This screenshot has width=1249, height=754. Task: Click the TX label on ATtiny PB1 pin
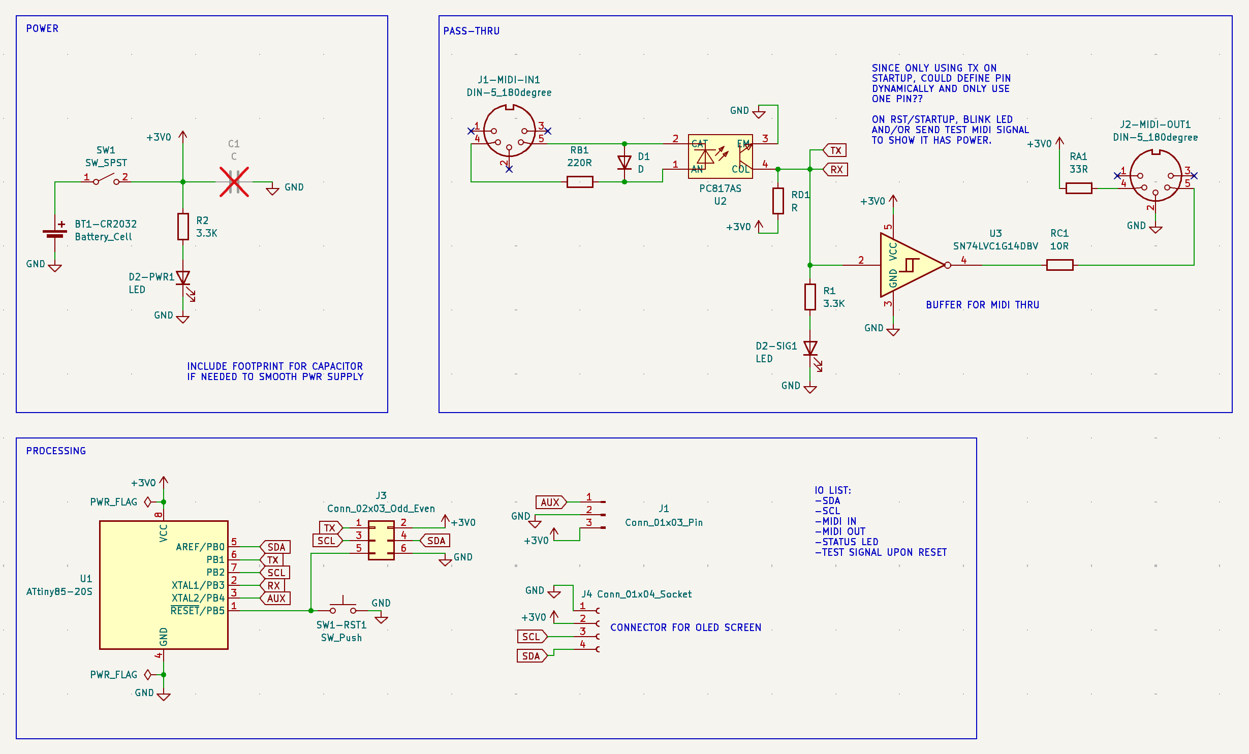click(272, 560)
